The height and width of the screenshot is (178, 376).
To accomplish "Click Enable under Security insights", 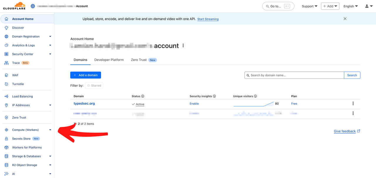I will (194, 104).
